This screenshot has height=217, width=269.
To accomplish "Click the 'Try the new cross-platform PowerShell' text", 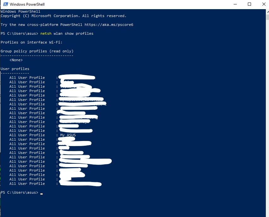I will [41, 25].
